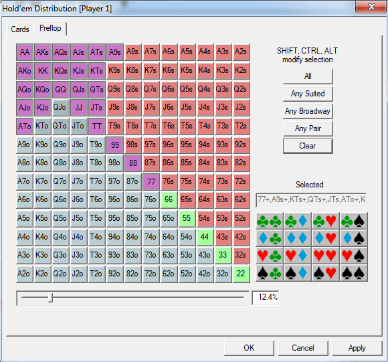Image resolution: width=388 pixels, height=362 pixels.
Task: Select the club-heart suit combination
Action: pos(325,221)
